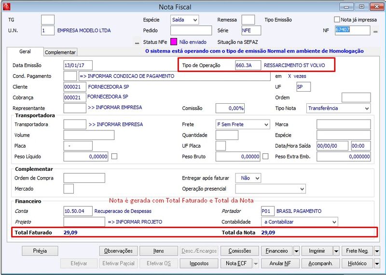Click the Frete Neg. button
The width and height of the screenshot is (386, 275).
[357, 251]
